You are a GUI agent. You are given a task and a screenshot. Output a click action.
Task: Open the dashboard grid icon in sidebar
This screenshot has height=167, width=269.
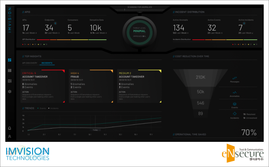tap(10, 60)
